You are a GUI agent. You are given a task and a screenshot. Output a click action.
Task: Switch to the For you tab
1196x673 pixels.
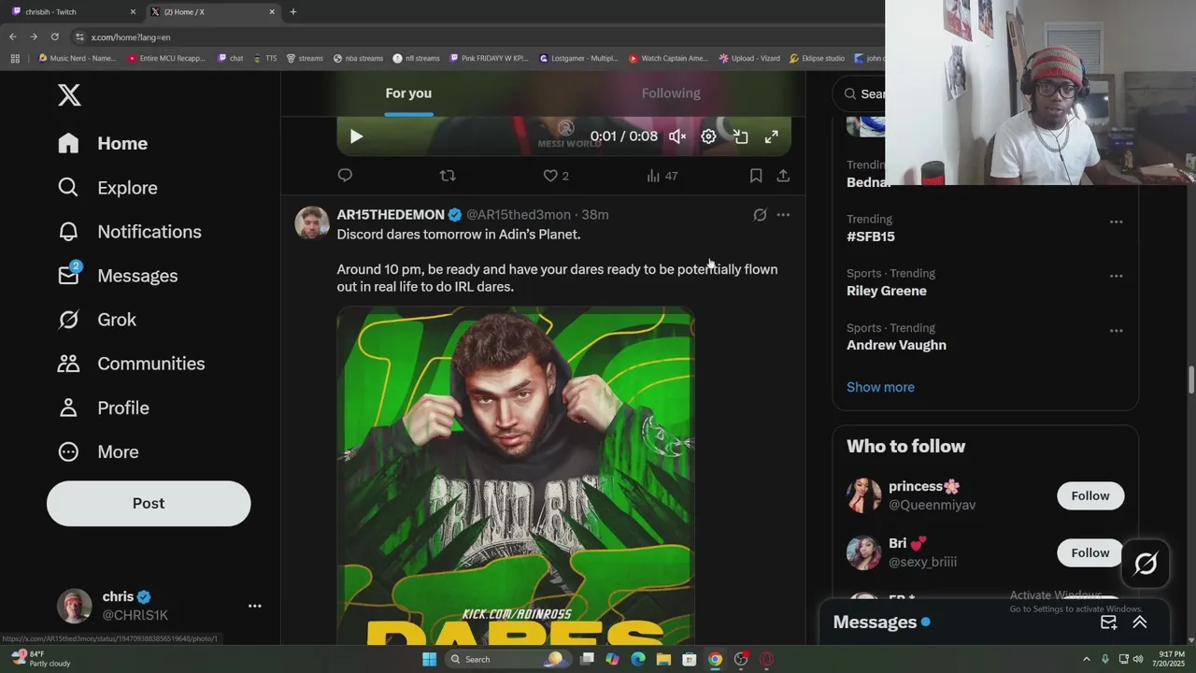click(408, 93)
